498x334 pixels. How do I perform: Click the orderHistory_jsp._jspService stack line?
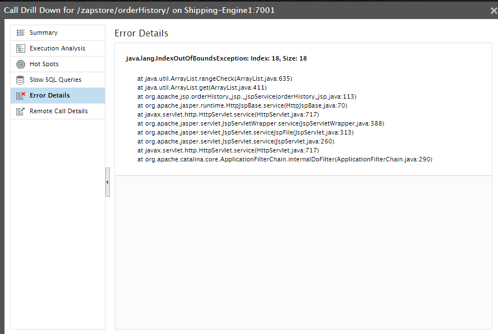[247, 96]
